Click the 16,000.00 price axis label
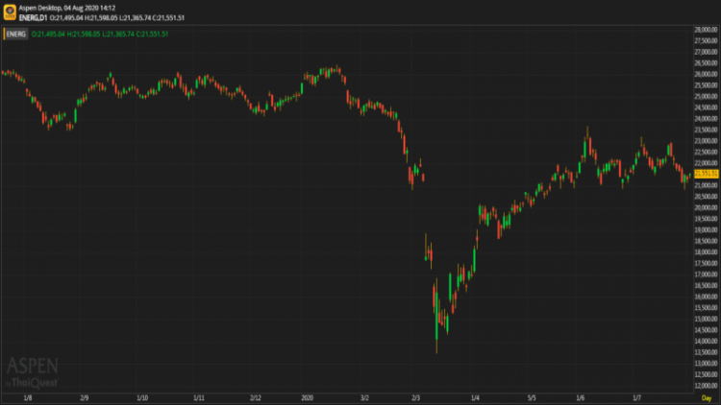 [707, 297]
